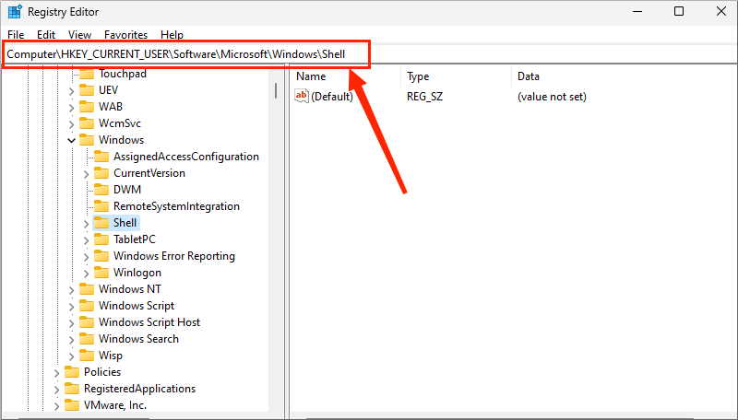738x420 pixels.
Task: Select the 'Windows Script Host' key label
Action: (149, 322)
